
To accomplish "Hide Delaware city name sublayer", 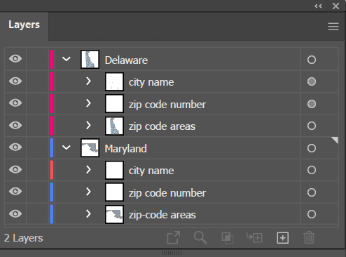I will pyautogui.click(x=15, y=81).
